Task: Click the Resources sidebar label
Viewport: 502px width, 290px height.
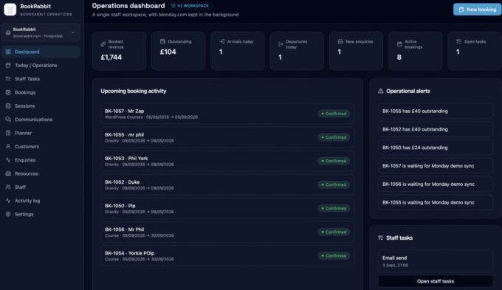Action: tap(27, 173)
